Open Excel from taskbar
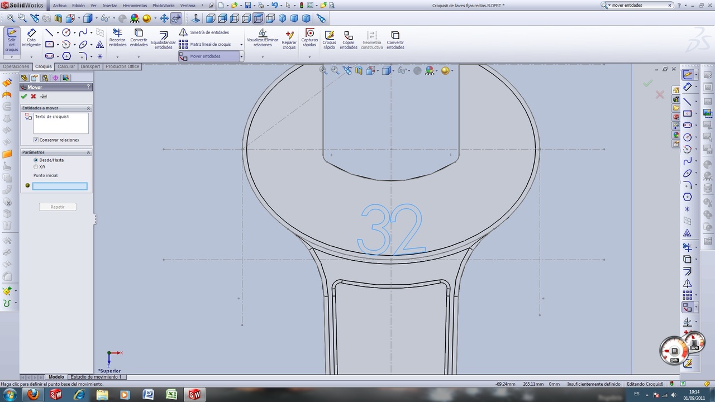The image size is (715, 402). point(171,395)
